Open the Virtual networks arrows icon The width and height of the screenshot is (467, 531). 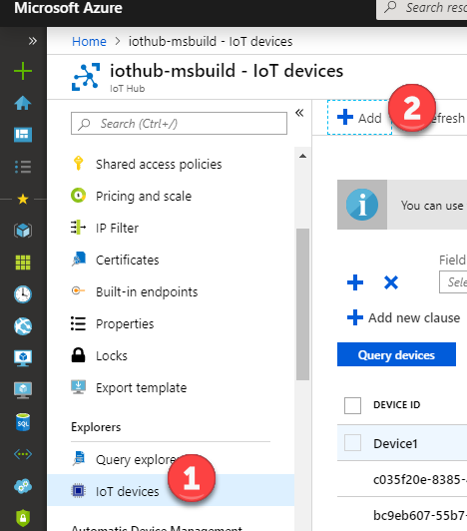[23, 454]
